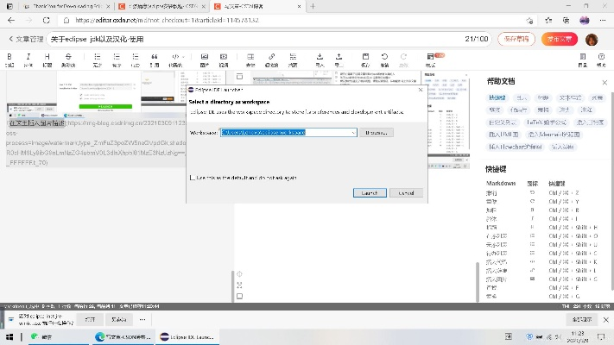Click the Bold formatting icon in editor toolbar
Viewport: 614px width, 345px height.
pyautogui.click(x=9, y=59)
